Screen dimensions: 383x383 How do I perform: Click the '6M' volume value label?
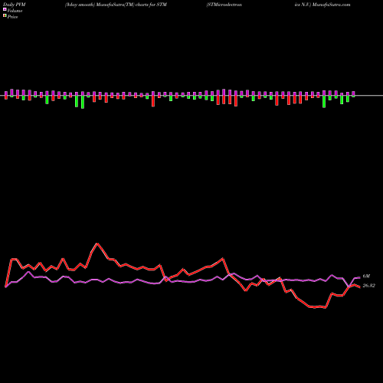pyautogui.click(x=366, y=276)
